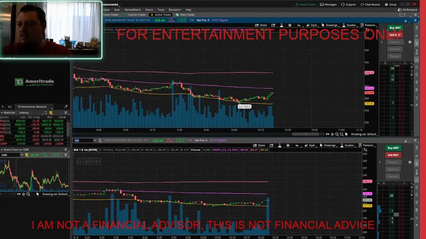The width and height of the screenshot is (426, 239).
Task: Open the Quick Chart gadget menu icon
Action: tap(66, 150)
